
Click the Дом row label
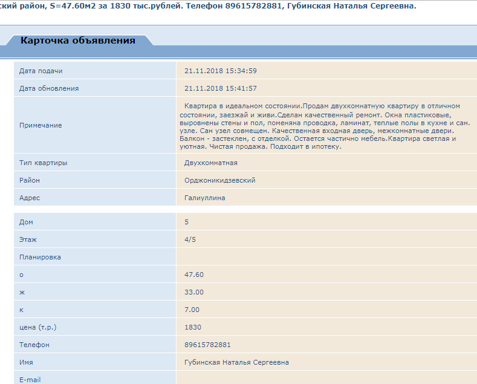(x=26, y=222)
